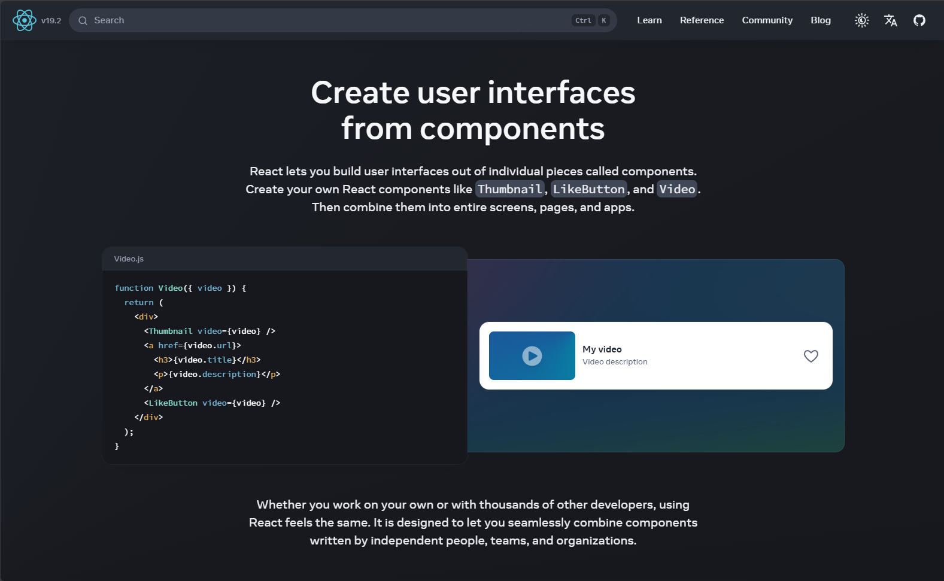This screenshot has height=581, width=944.
Task: Click code line '<Thumbnail video={video} />'
Action: 210,331
